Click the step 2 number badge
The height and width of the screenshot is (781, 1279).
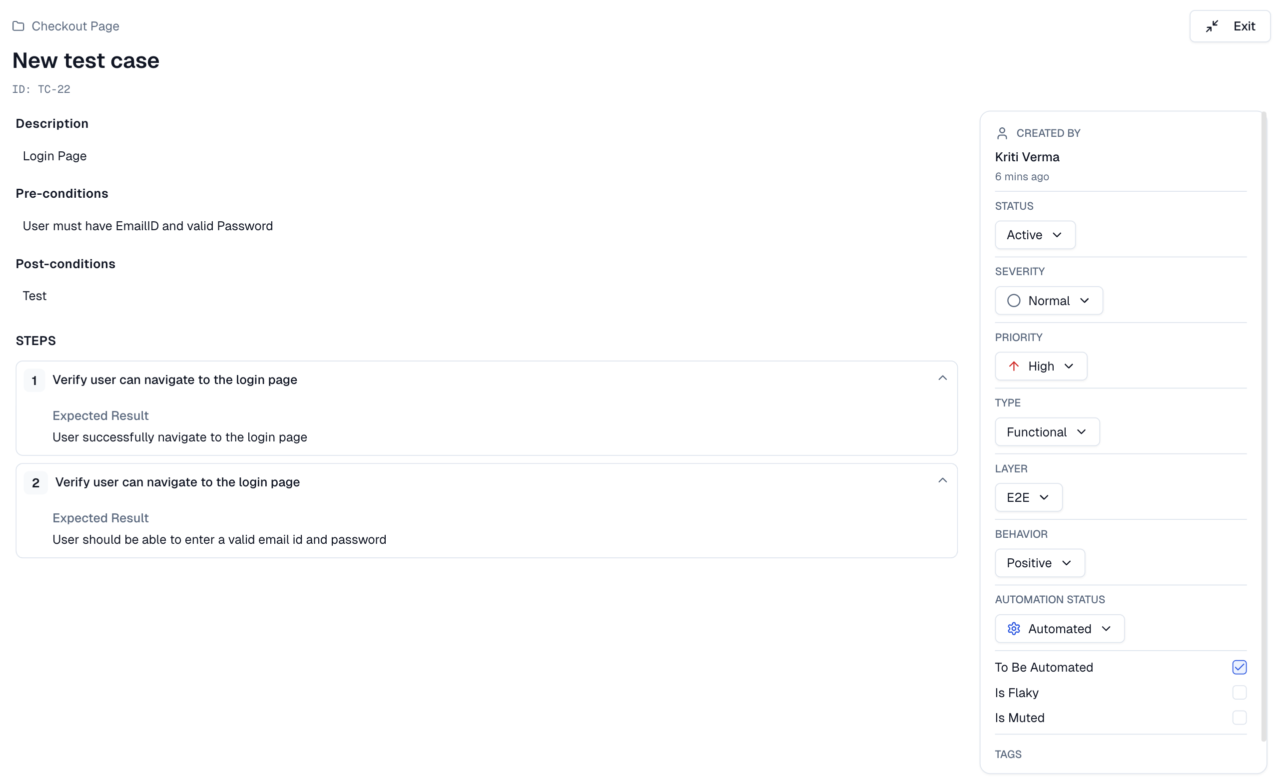(35, 483)
